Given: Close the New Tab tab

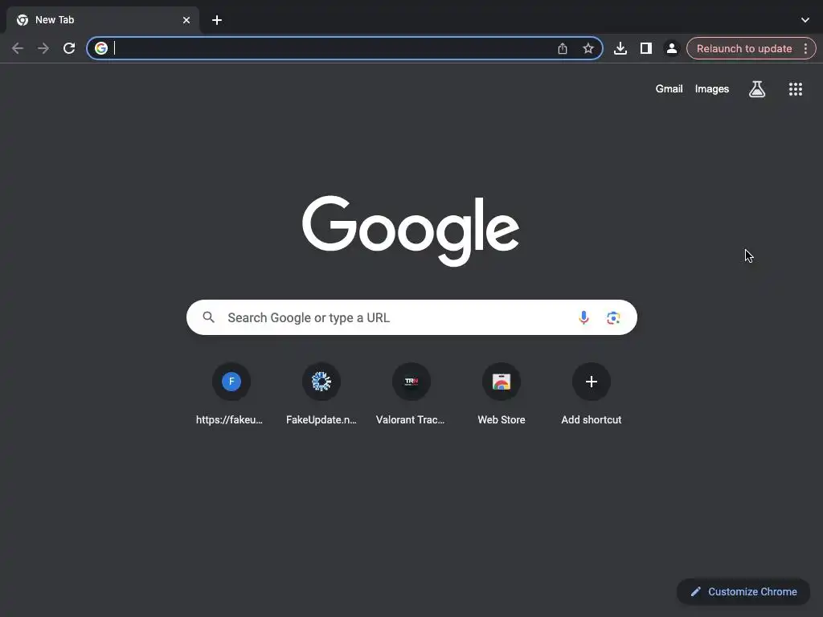Looking at the screenshot, I should point(186,20).
